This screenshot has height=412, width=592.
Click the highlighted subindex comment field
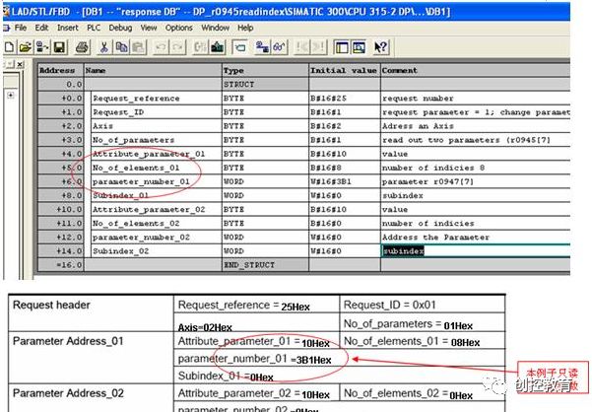pyautogui.click(x=476, y=251)
